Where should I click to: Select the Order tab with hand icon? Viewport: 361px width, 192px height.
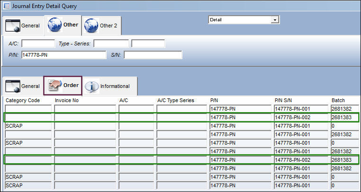tap(63, 85)
